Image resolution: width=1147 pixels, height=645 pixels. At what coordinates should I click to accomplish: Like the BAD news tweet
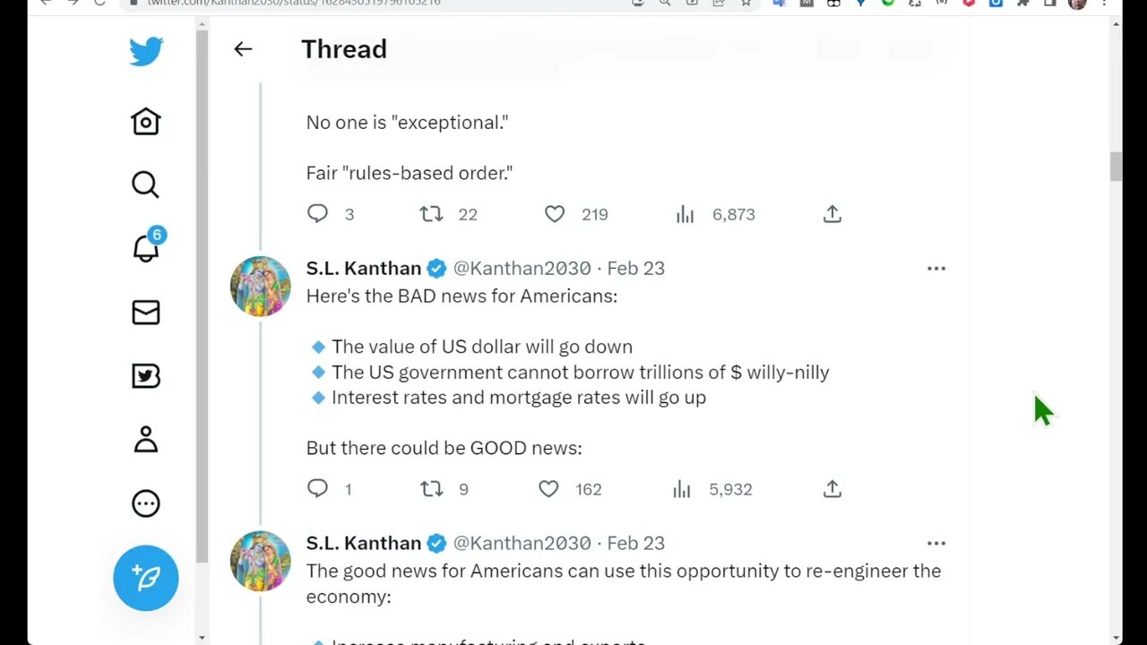(548, 489)
